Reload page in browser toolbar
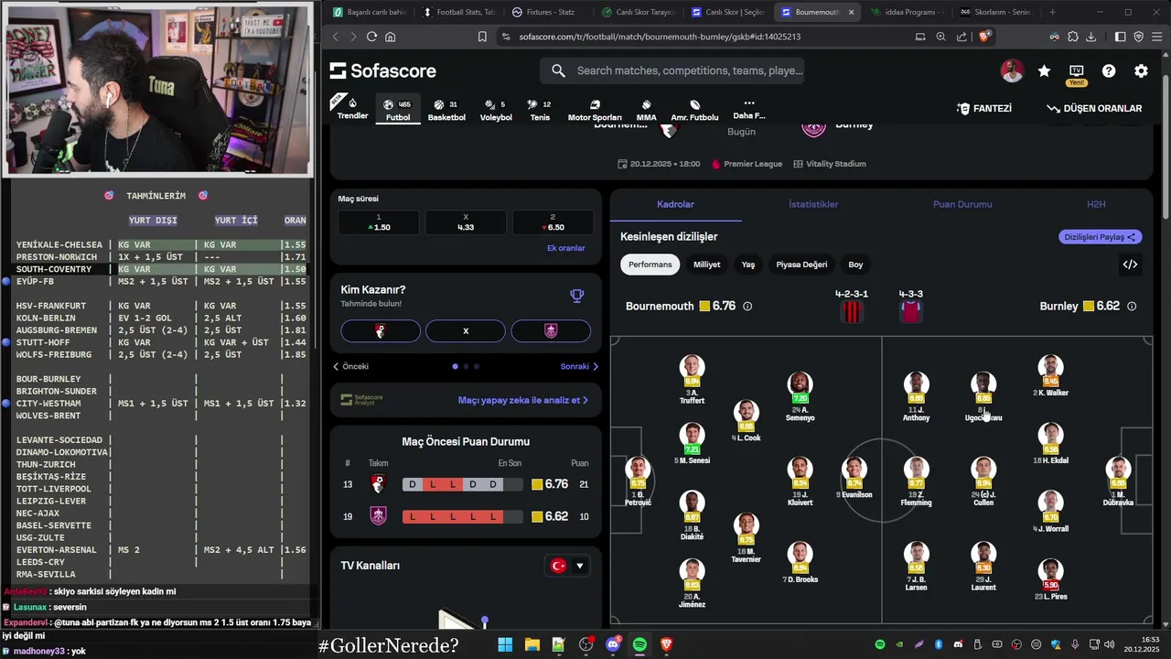The image size is (1171, 659). coord(371,37)
